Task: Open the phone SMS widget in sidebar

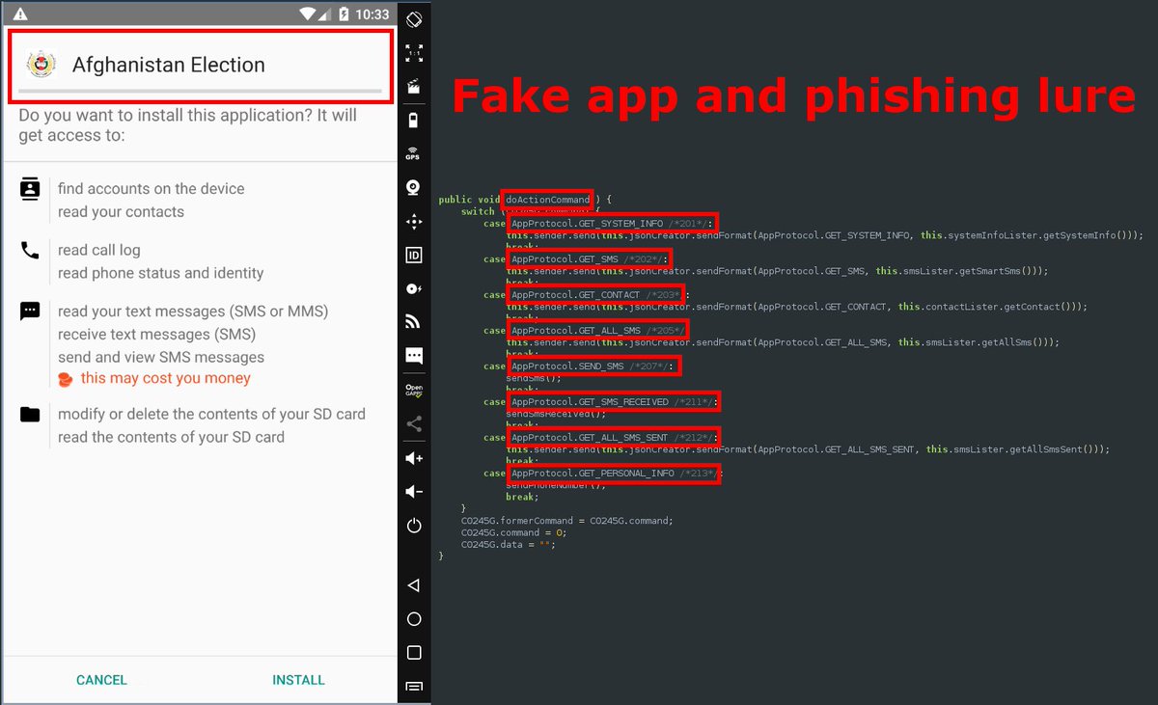Action: pyautogui.click(x=414, y=355)
